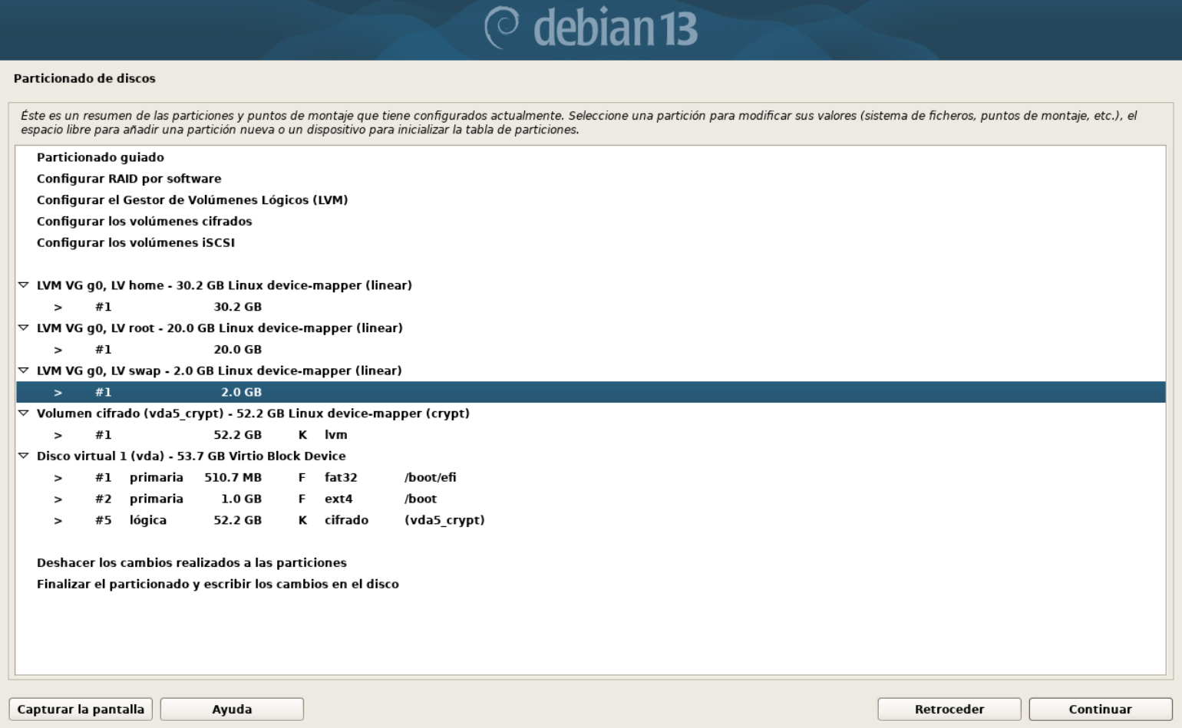Collapse the LV swap device entry
Screen dimensions: 1182x728
coord(23,371)
